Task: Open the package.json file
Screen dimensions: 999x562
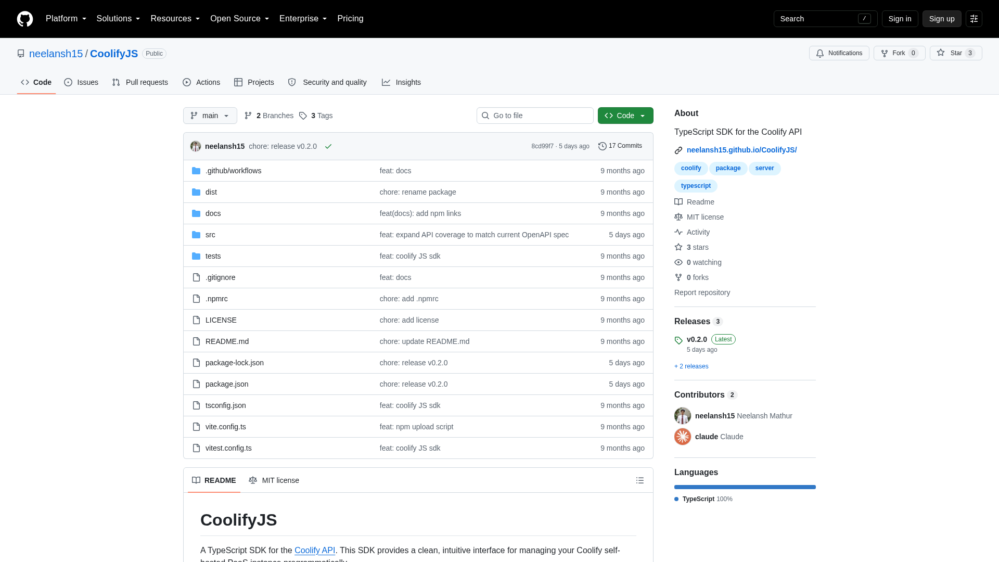Action: click(227, 384)
